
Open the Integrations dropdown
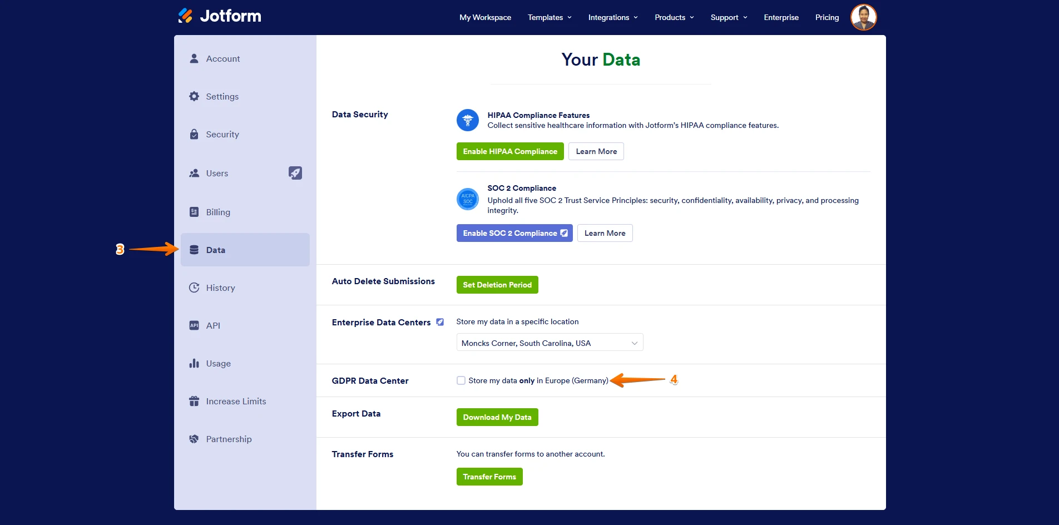612,17
